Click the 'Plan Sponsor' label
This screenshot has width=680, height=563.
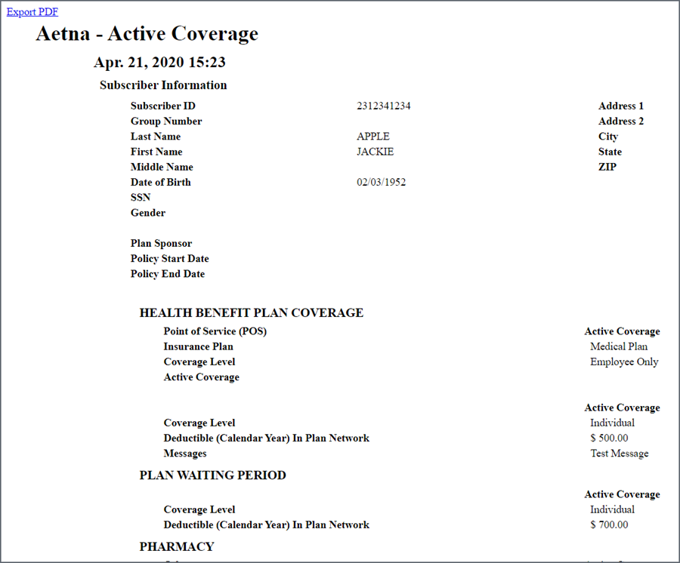(162, 244)
